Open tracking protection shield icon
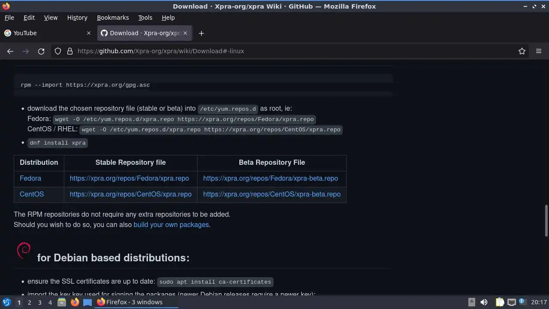The height and width of the screenshot is (309, 549). (58, 51)
